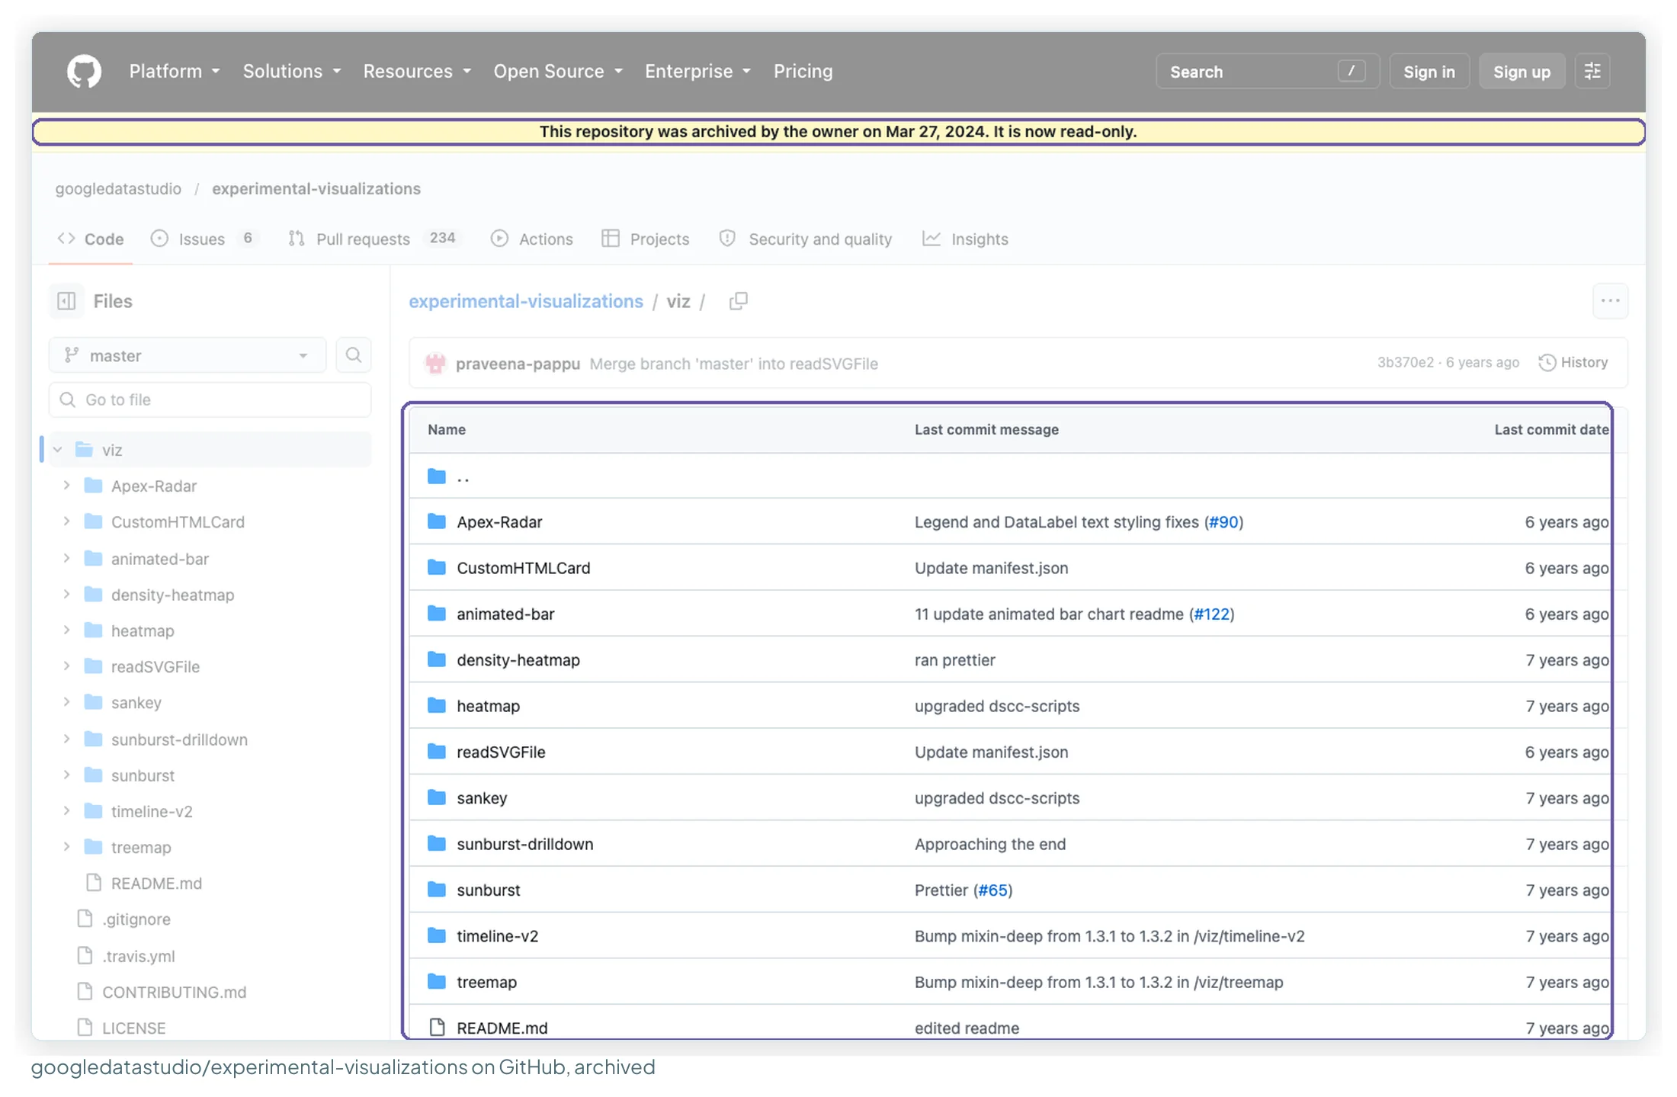This screenshot has height=1097, width=1677.
Task: Click the header Search box
Action: click(x=1267, y=72)
